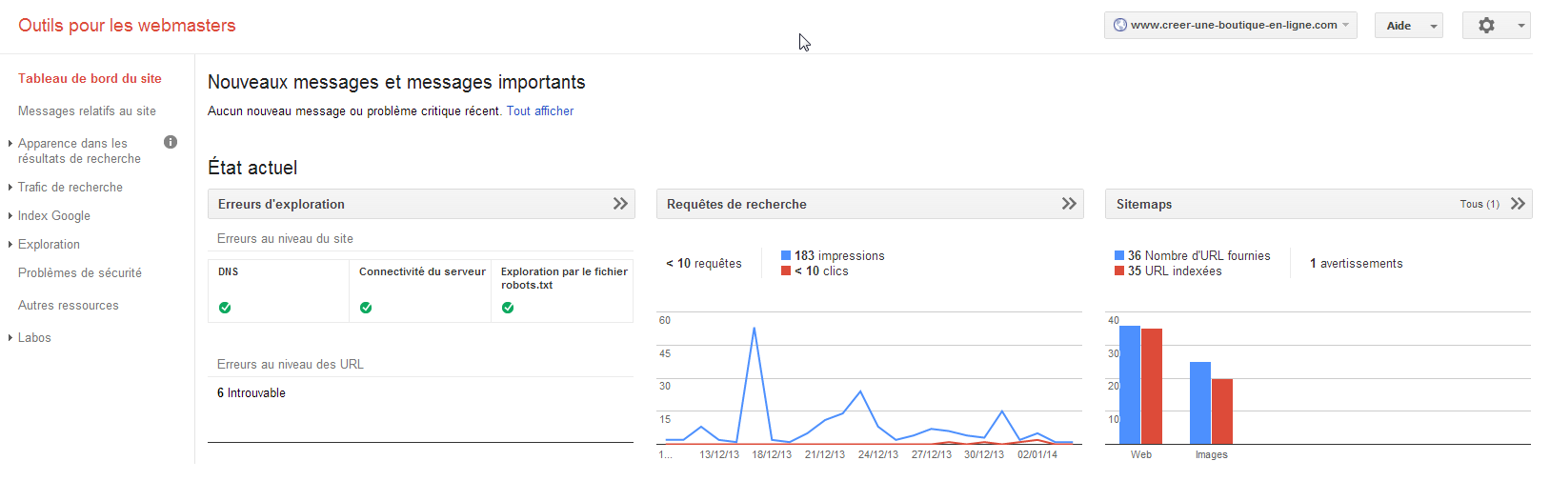Open Erreurs d'exploration double-arrow icon
The image size is (1550, 481).
pos(620,204)
